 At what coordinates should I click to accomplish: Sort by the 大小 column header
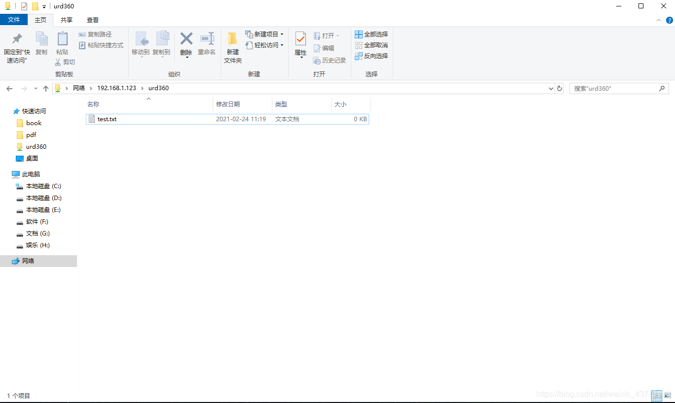coord(351,104)
